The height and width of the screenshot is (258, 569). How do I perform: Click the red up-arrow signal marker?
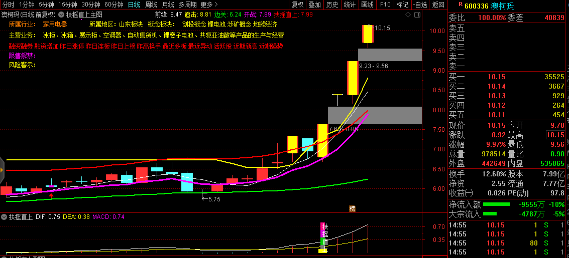coord(52,196)
